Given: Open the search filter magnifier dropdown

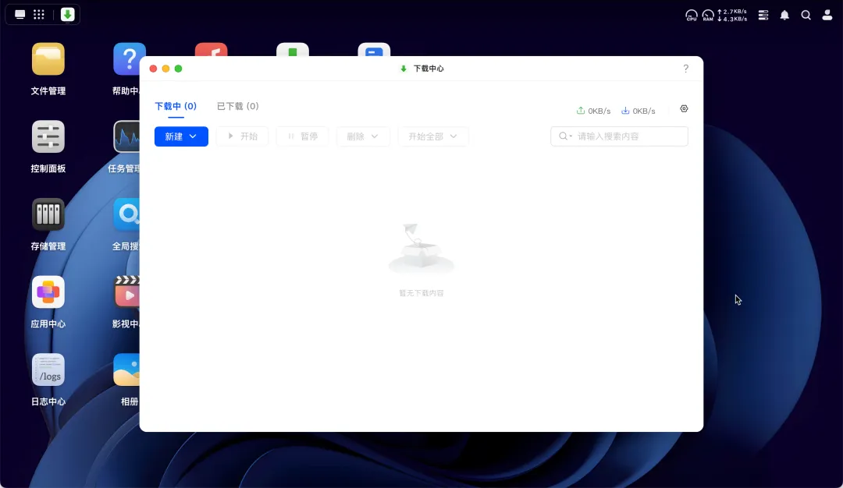Looking at the screenshot, I should 565,136.
